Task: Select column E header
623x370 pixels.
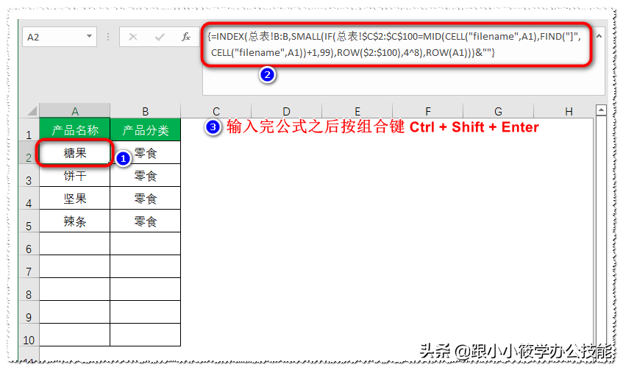Action: [357, 111]
